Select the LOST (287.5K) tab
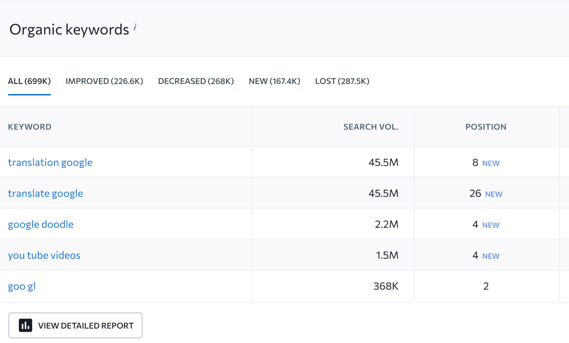Viewport: 569px width, 343px height. [x=342, y=81]
